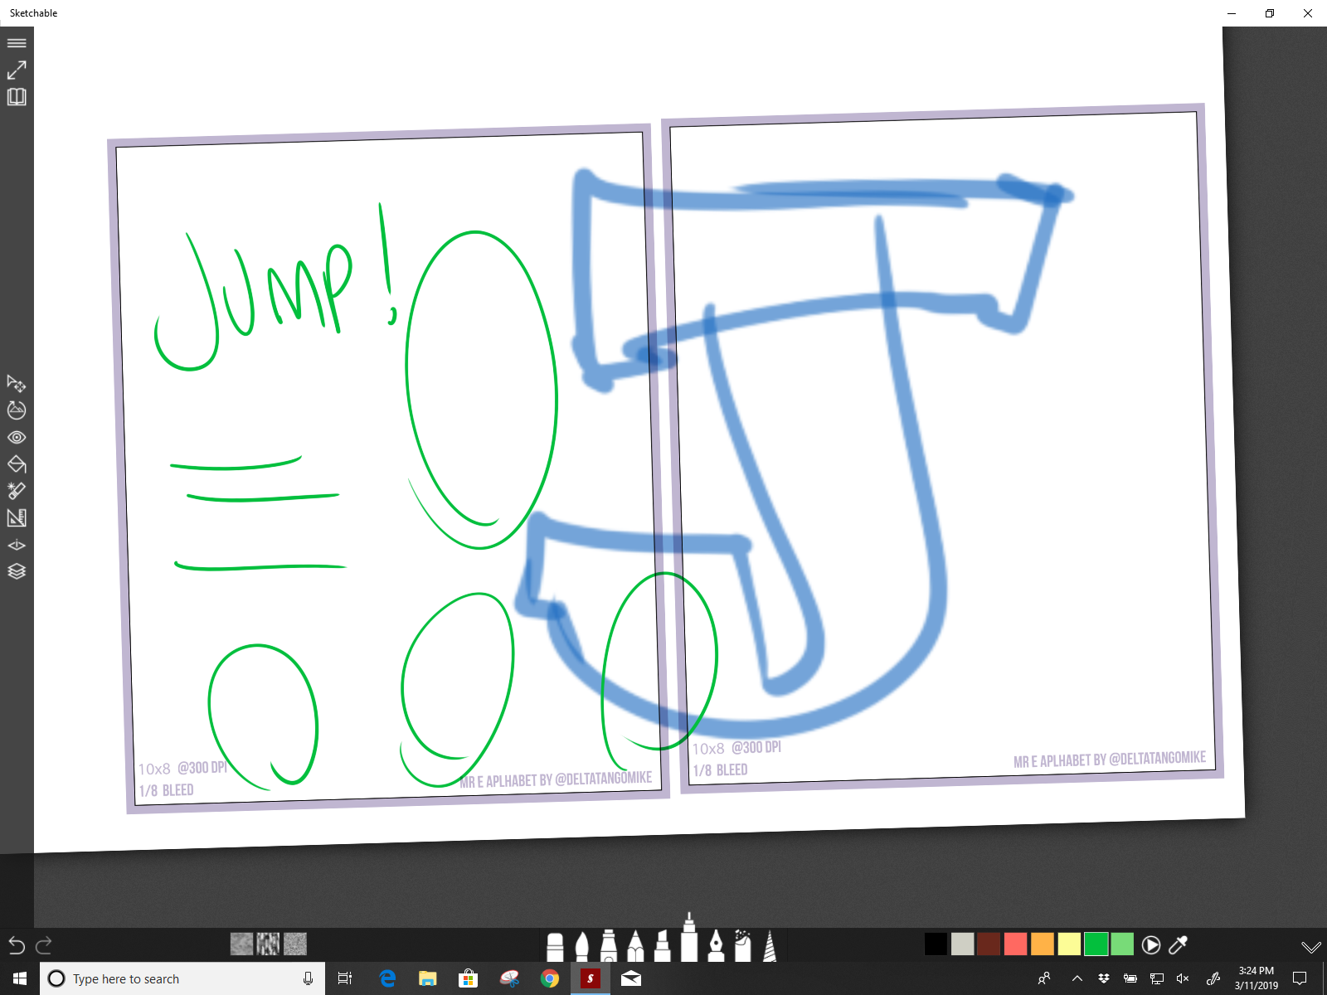Image resolution: width=1327 pixels, height=995 pixels.
Task: Choose the light gray color swatch
Action: [x=962, y=944]
